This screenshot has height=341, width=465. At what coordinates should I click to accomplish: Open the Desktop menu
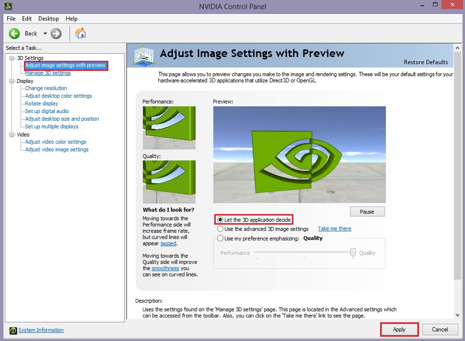coord(48,19)
